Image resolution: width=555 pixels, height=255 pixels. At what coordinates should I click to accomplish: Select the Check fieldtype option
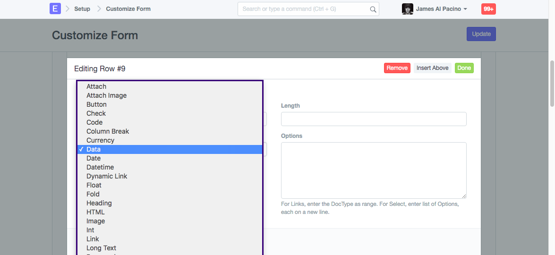96,113
